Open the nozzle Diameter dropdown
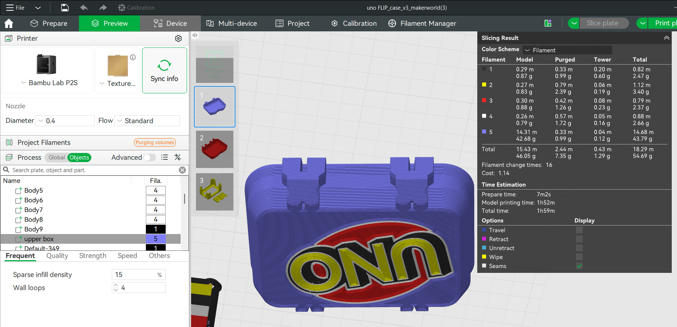This screenshot has height=327, width=677. point(65,121)
